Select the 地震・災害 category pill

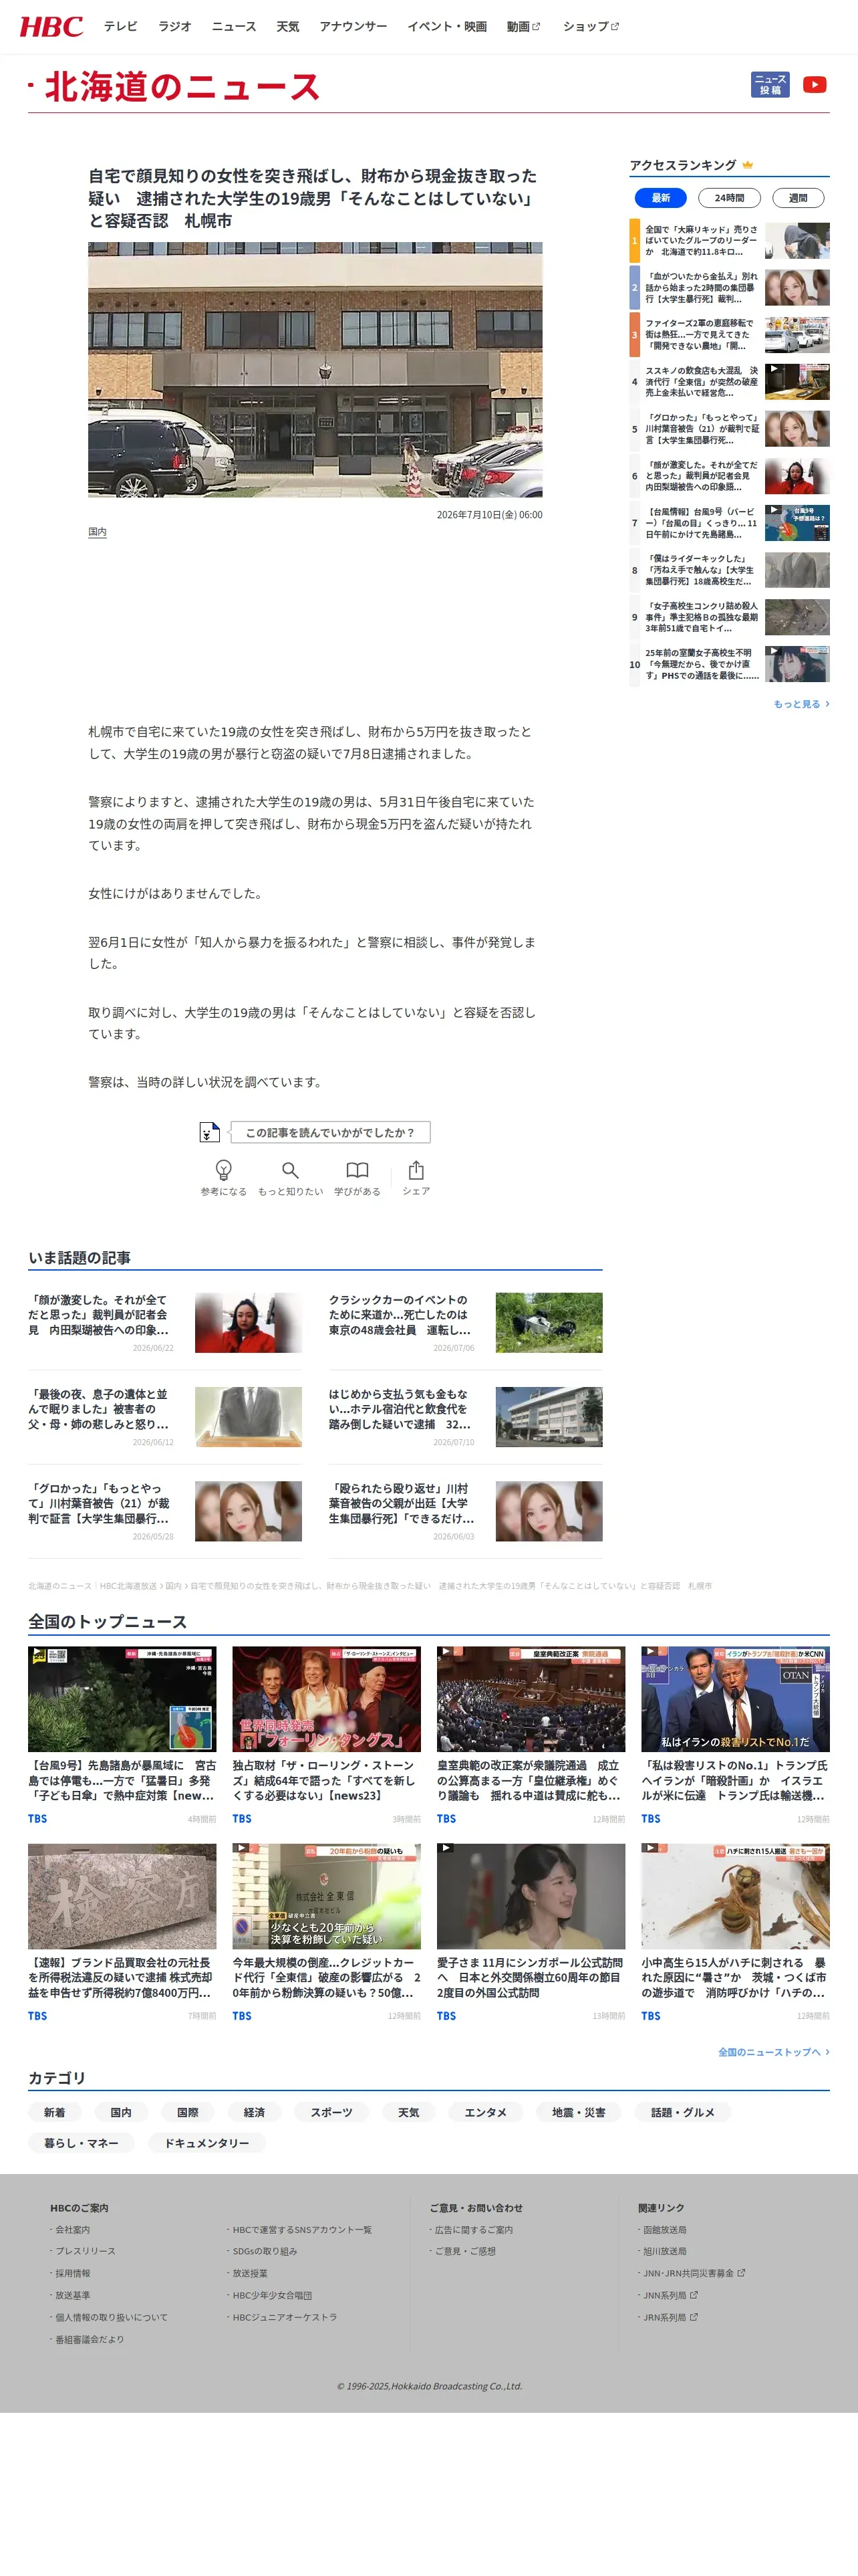coord(578,2112)
